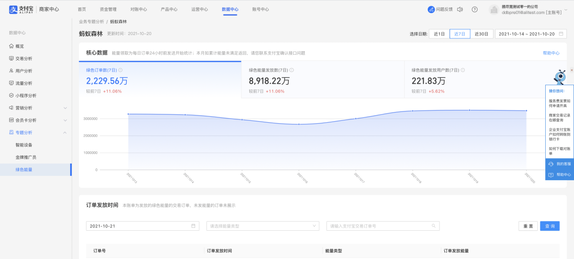Click calendar icon in order date field
Screen dimensions: 574x259
(x=193, y=226)
